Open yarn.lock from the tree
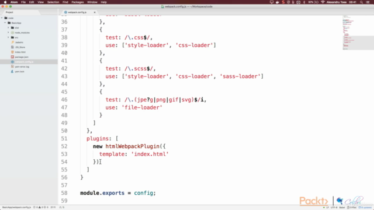The image size is (374, 210). 19,71
